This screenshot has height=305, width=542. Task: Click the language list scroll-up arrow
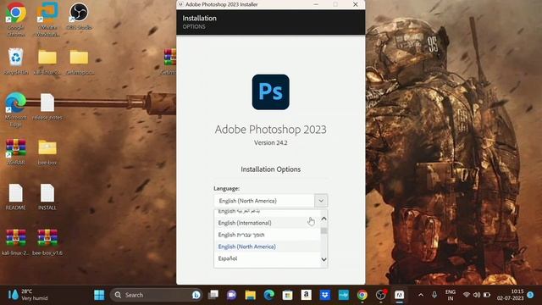click(x=324, y=219)
